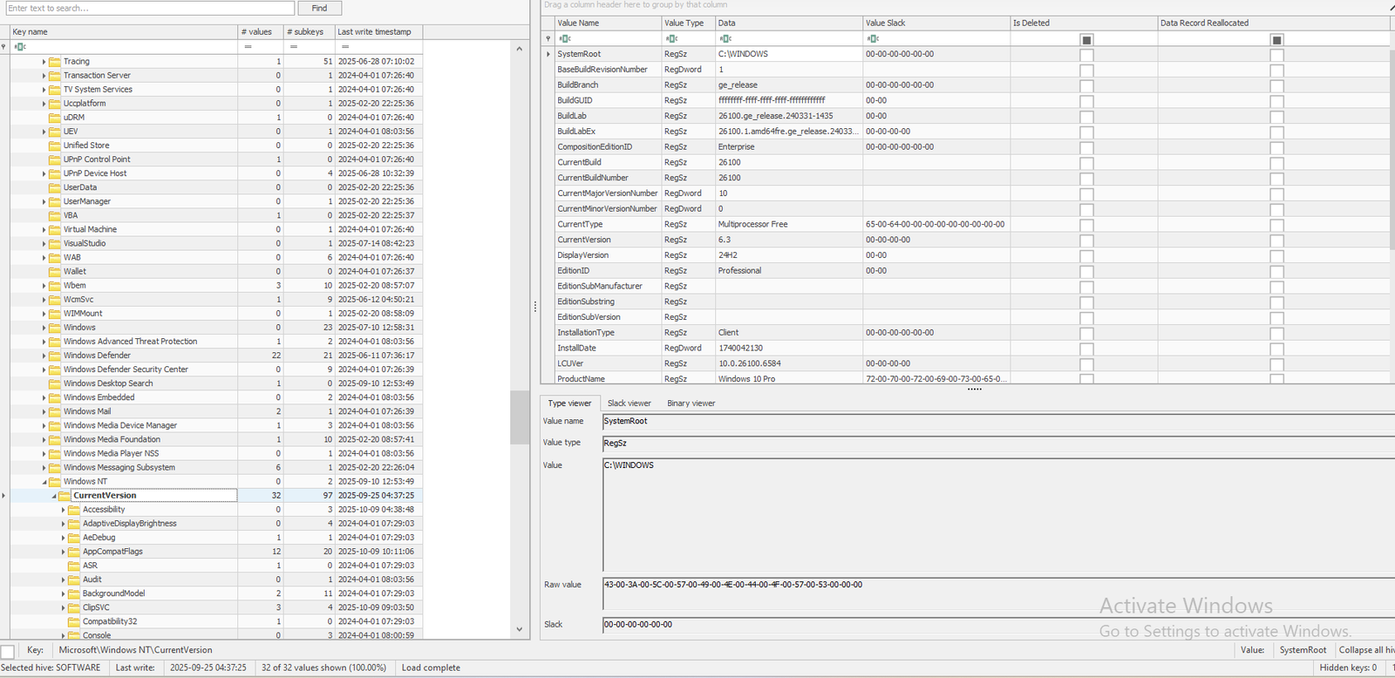This screenshot has height=678, width=1395.
Task: Click the Windows Defender folder icon
Action: click(55, 356)
